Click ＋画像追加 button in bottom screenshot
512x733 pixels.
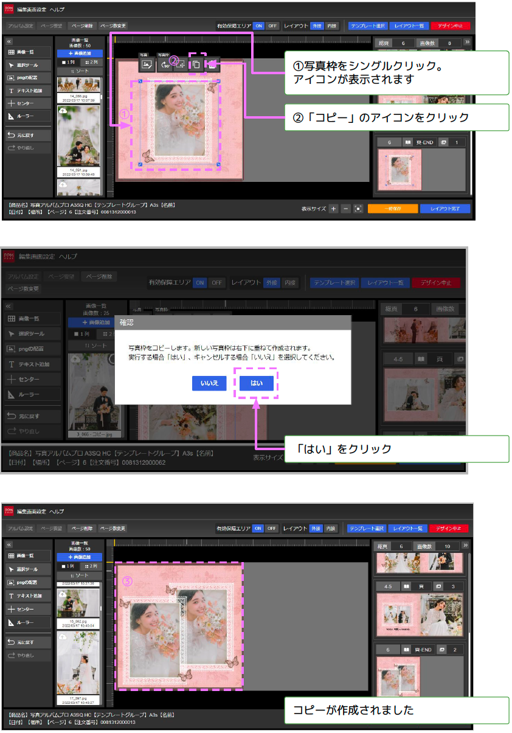pos(80,557)
